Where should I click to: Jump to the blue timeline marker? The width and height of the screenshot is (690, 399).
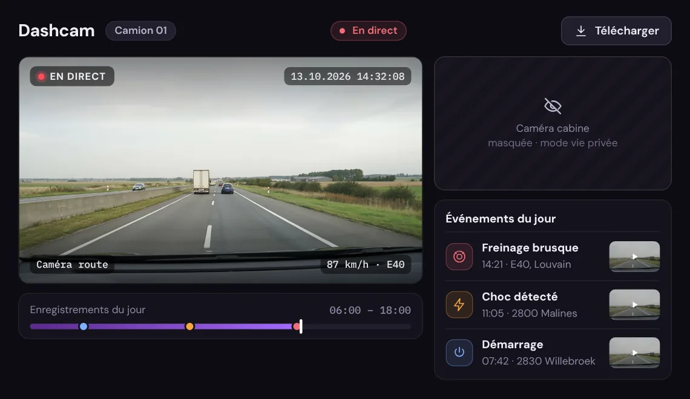(83, 326)
